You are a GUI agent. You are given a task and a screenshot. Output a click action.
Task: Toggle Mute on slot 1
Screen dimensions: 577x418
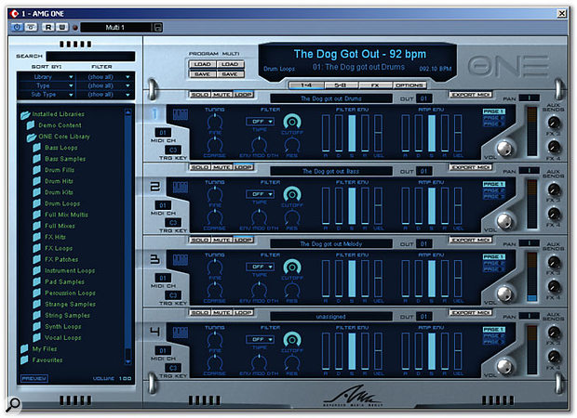221,95
